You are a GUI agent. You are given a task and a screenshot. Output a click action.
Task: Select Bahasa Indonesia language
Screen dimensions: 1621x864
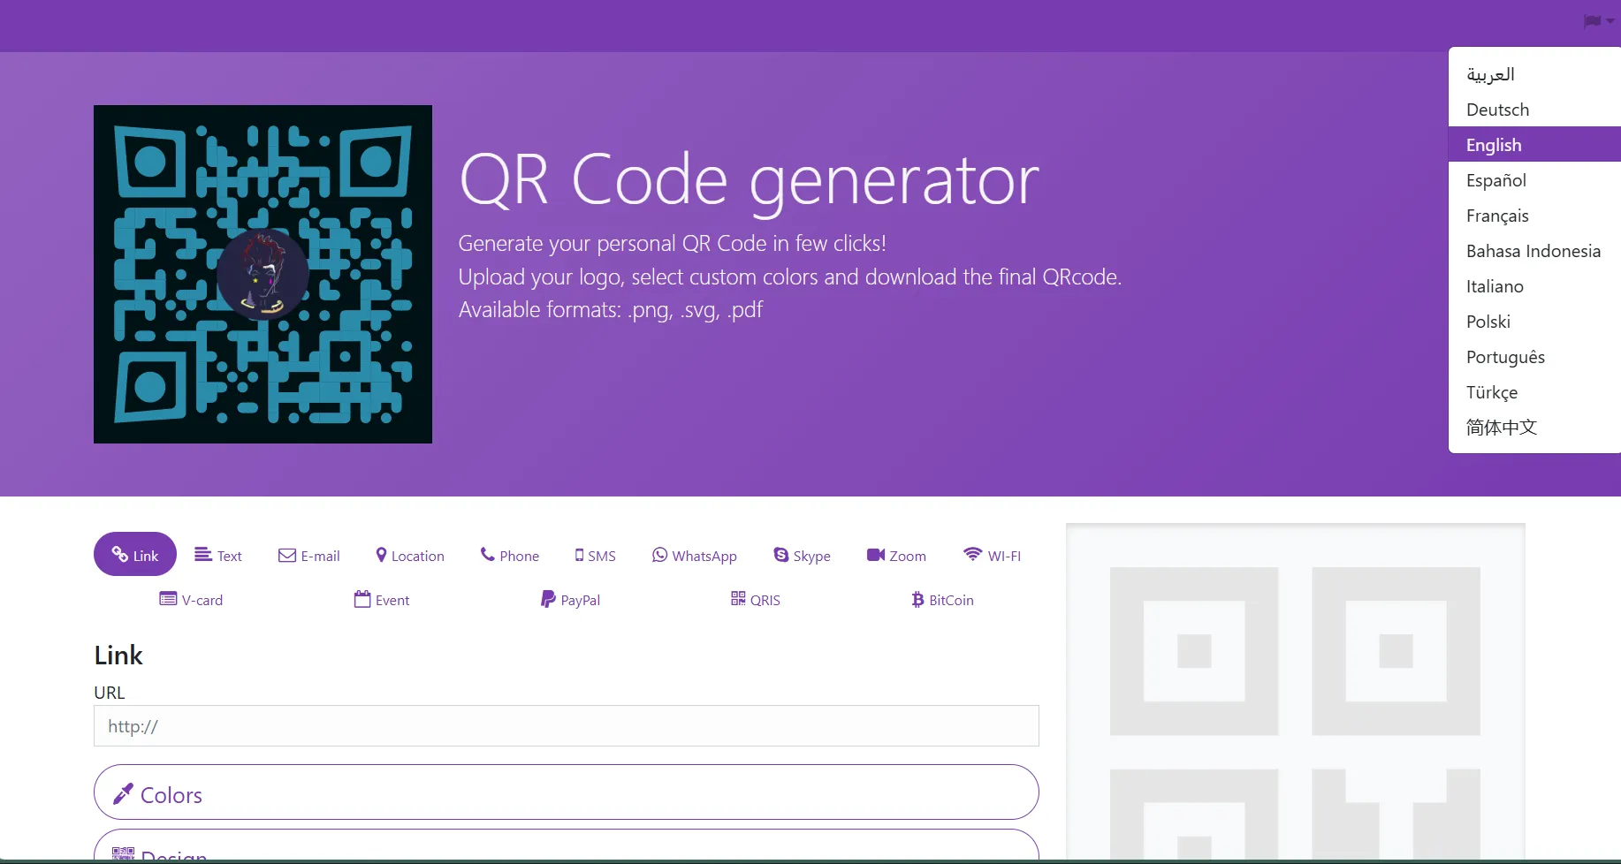[x=1534, y=251]
